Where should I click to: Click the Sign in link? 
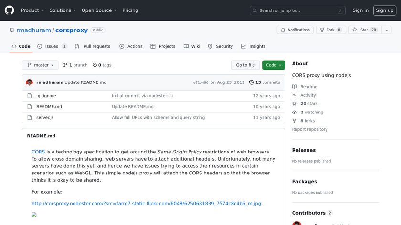click(360, 10)
